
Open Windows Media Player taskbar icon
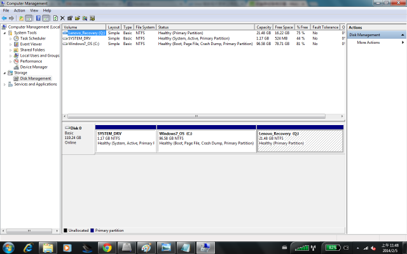(x=67, y=248)
